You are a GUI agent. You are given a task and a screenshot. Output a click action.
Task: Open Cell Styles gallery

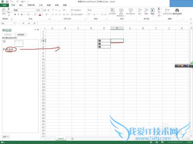click(x=130, y=11)
